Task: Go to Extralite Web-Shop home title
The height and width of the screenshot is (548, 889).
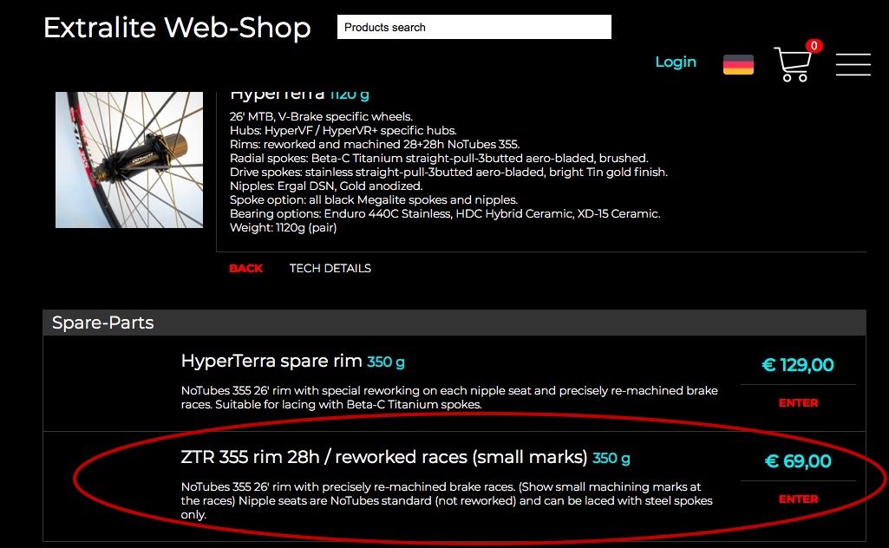Action: tap(177, 28)
